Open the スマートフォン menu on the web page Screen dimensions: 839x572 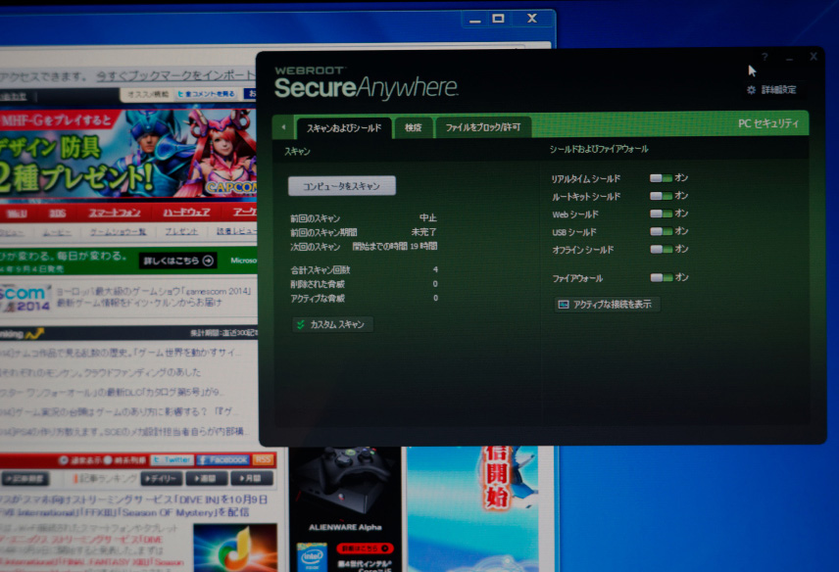tap(115, 213)
